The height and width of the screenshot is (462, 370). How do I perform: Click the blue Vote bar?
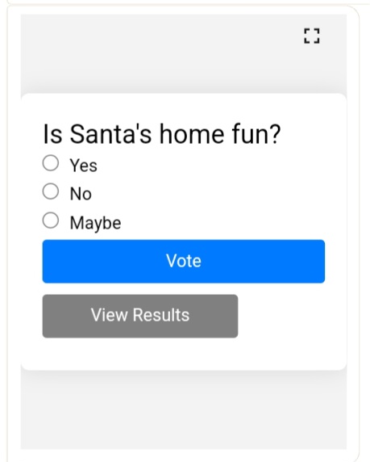pyautogui.click(x=184, y=262)
